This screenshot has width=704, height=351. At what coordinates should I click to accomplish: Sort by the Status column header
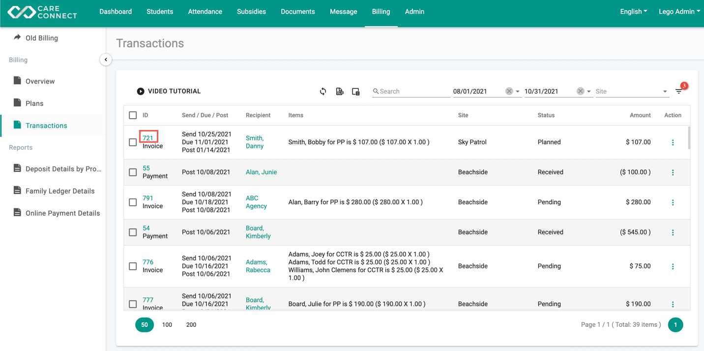point(546,115)
